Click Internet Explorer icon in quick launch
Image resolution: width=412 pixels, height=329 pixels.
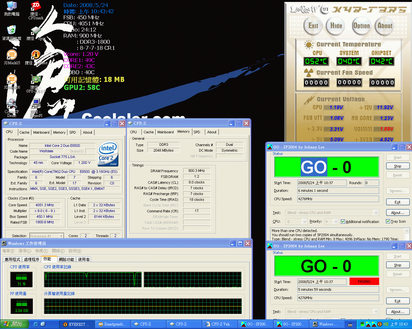pyautogui.click(x=35, y=324)
